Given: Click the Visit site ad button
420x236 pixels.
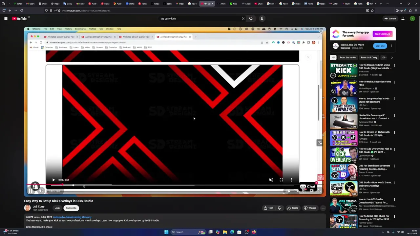Looking at the screenshot, I should (x=380, y=46).
